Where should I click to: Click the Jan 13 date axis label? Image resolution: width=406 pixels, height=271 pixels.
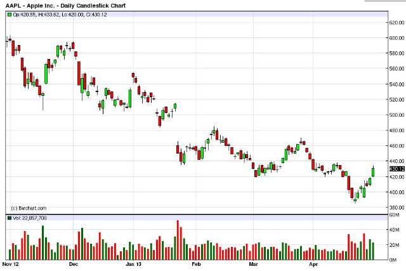click(134, 264)
